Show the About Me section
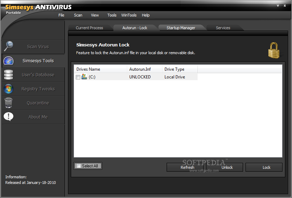The height and width of the screenshot is (198, 292). 33,117
